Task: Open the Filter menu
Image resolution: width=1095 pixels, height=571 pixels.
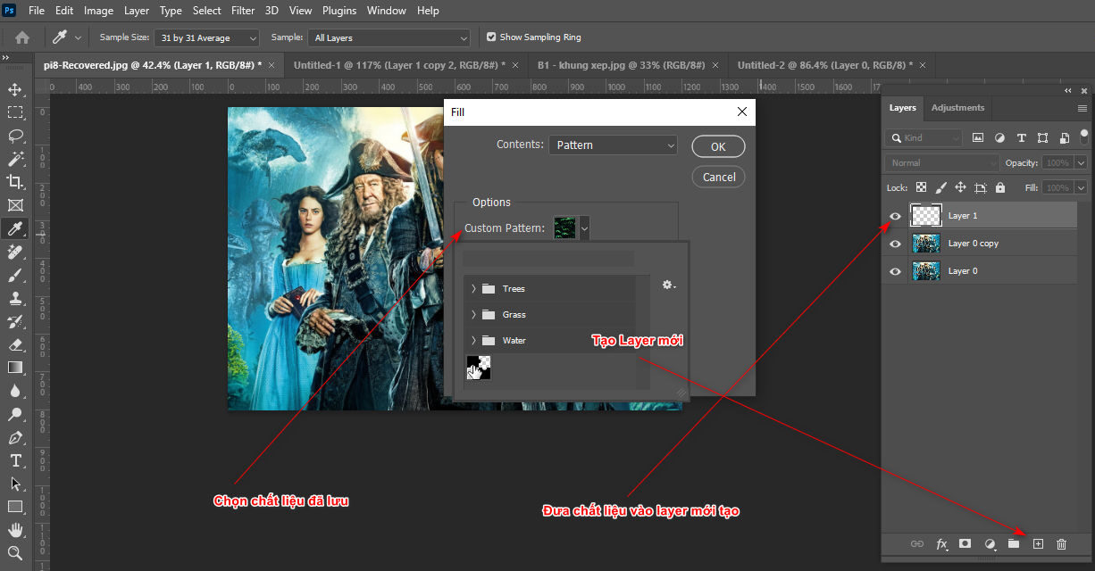Action: tap(242, 10)
